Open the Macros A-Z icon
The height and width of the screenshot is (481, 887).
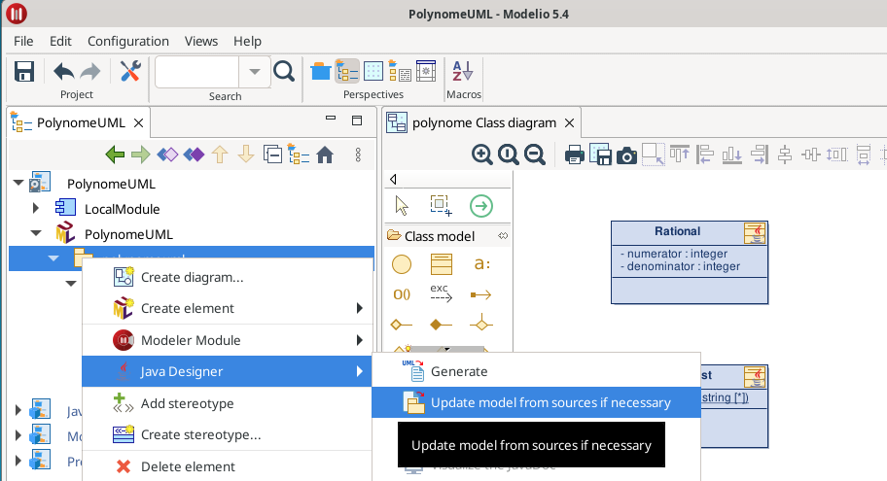(462, 72)
